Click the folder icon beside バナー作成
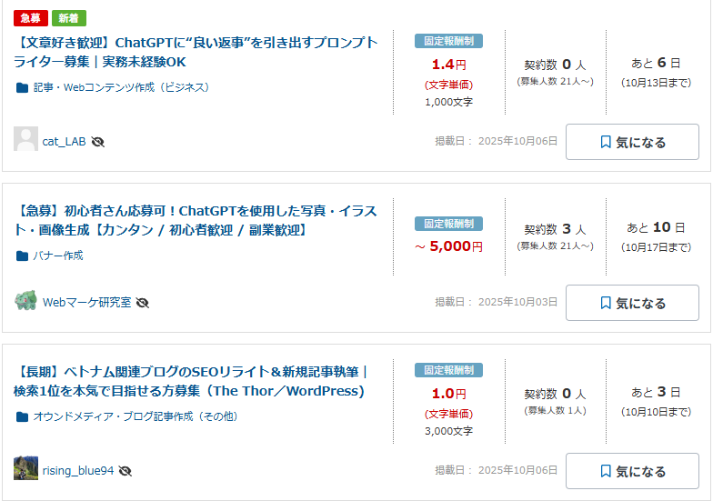The height and width of the screenshot is (501, 713). tap(22, 256)
